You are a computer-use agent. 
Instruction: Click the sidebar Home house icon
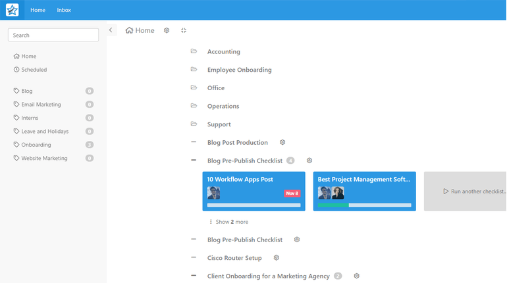pyautogui.click(x=16, y=56)
